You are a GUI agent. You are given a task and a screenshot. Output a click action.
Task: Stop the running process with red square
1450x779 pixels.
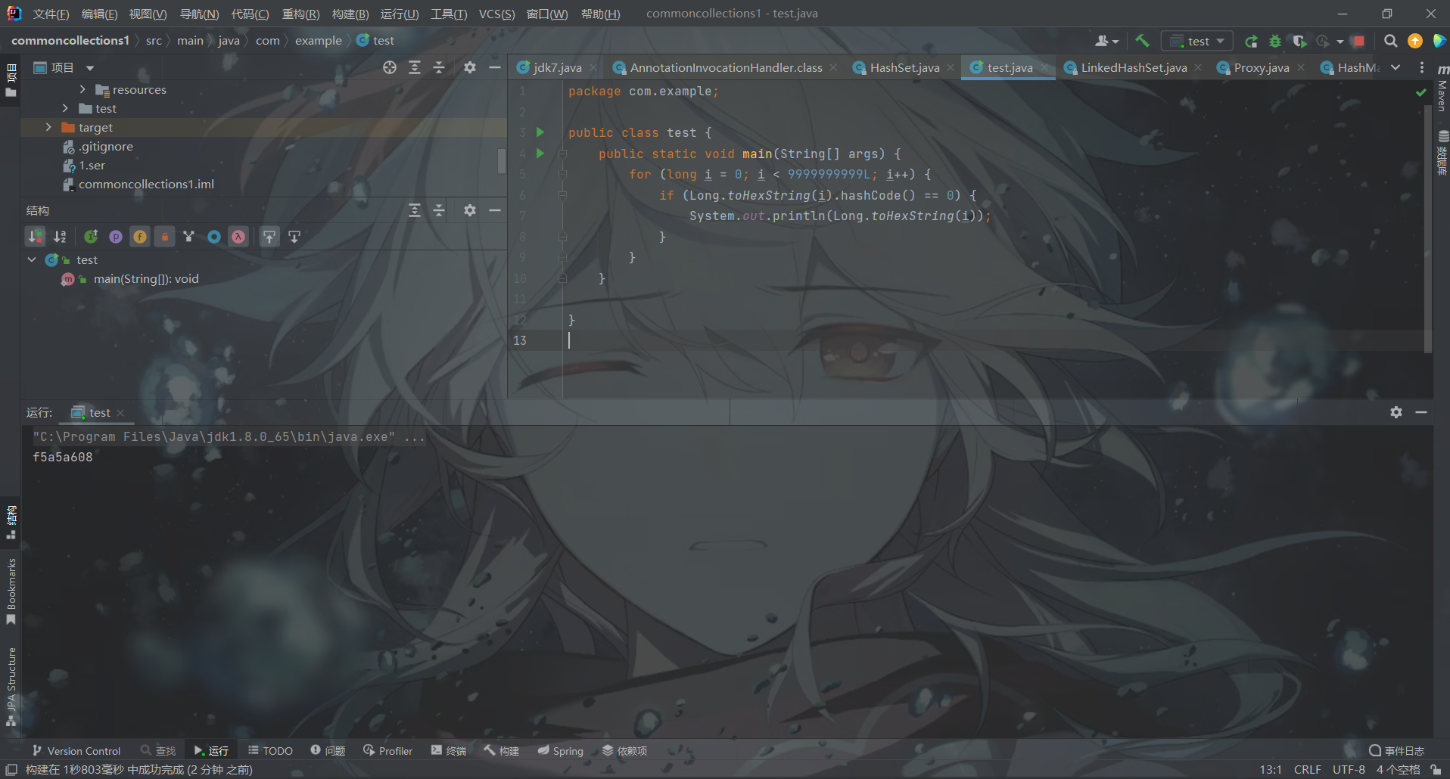(x=1358, y=41)
